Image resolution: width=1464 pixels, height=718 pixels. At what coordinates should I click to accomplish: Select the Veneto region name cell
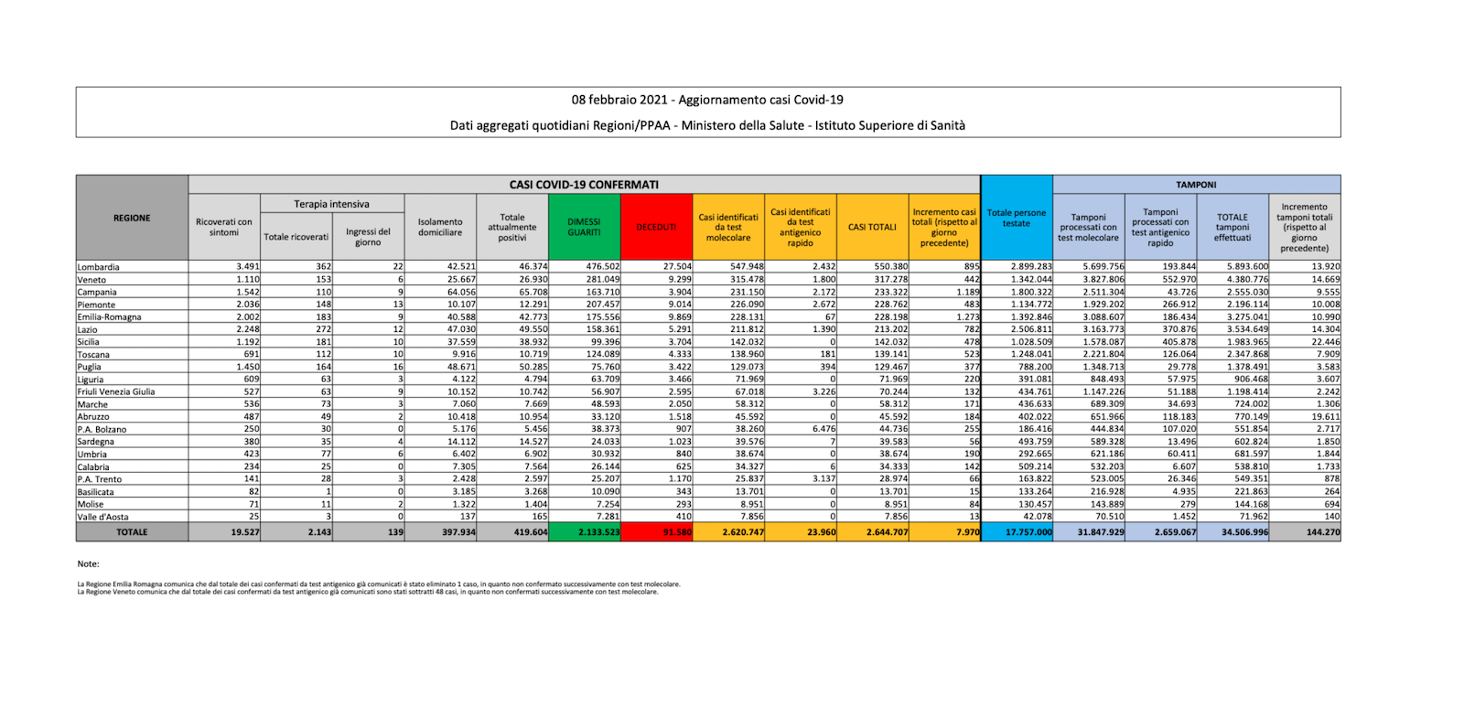pos(91,280)
